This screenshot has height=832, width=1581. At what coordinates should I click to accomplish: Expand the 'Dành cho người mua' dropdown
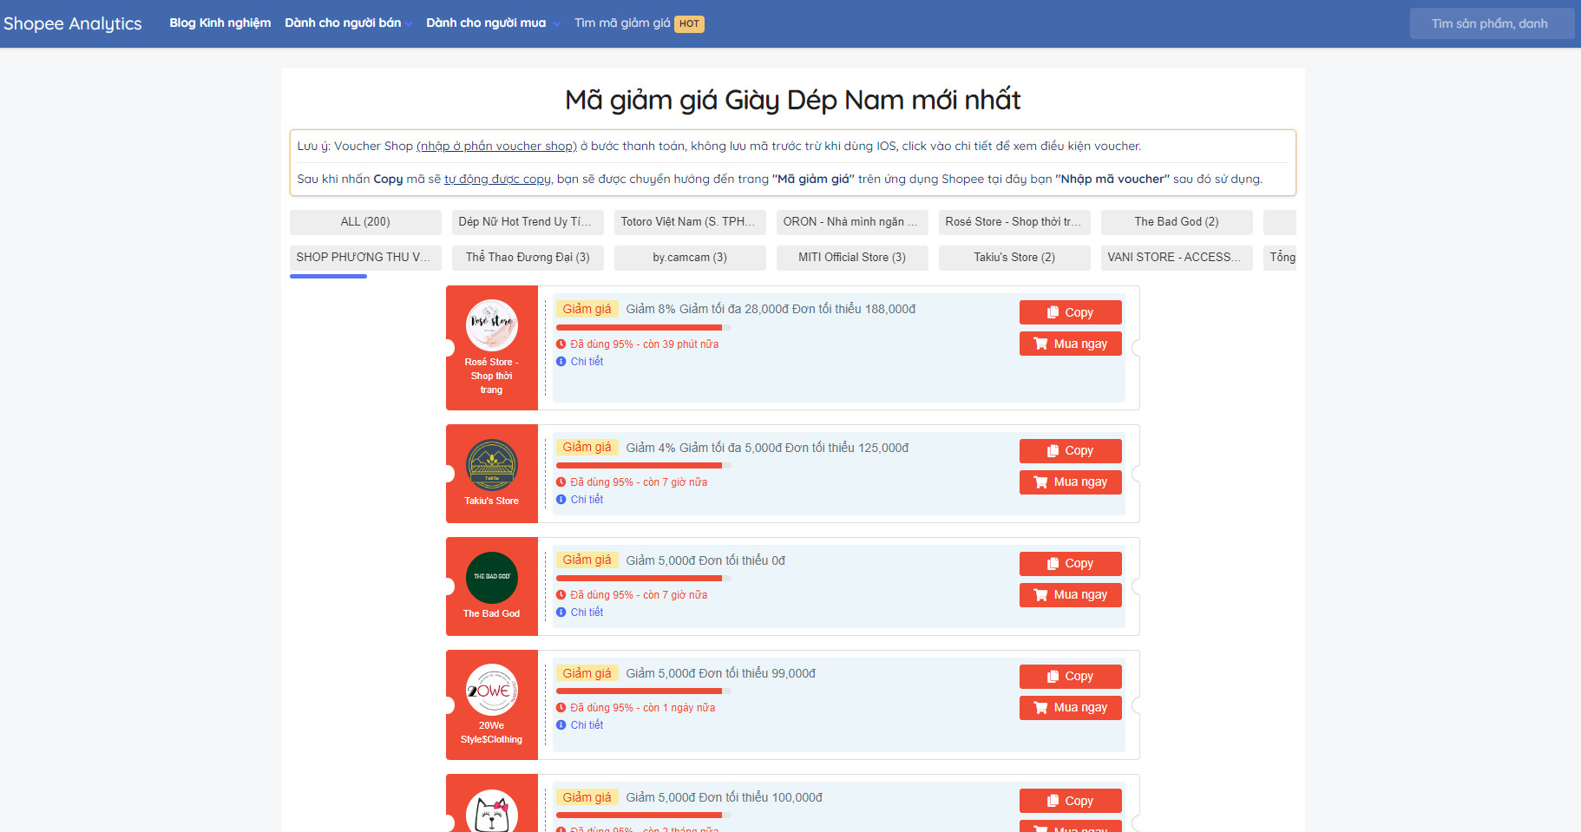[492, 23]
